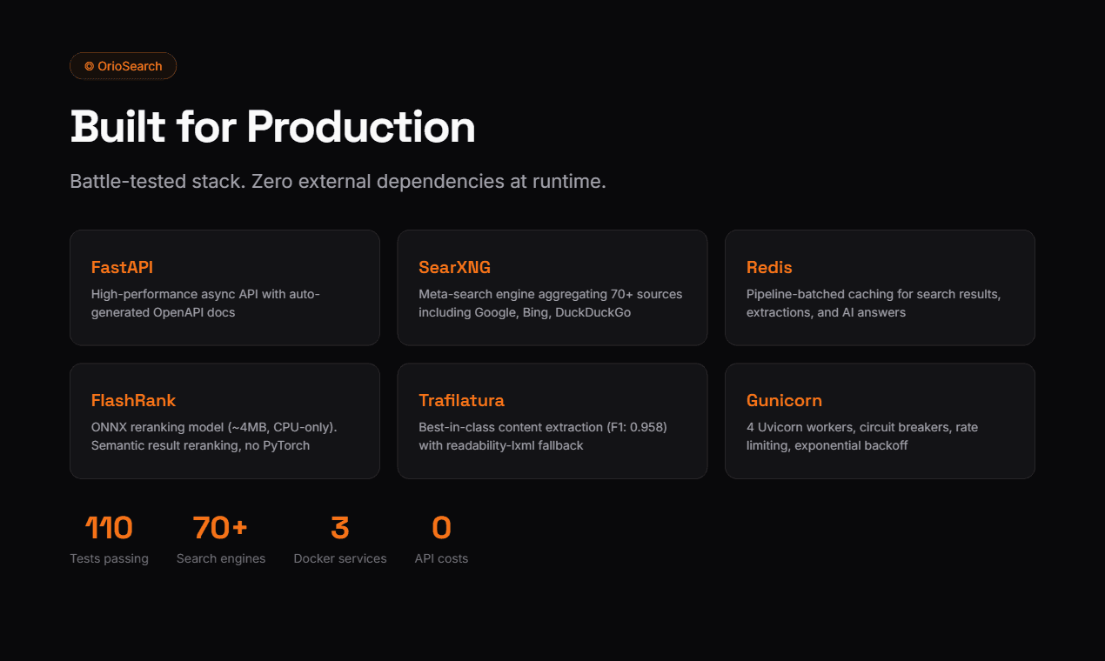Click FlashRank ONNX reranking model description
1105x661 pixels.
pyautogui.click(x=213, y=436)
